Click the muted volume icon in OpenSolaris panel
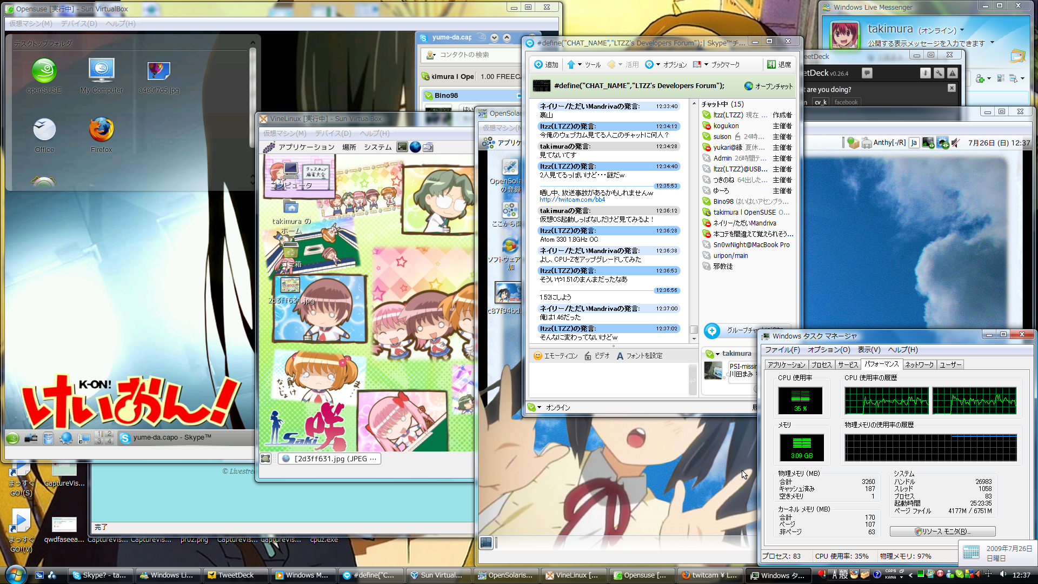Image resolution: width=1038 pixels, height=584 pixels. pos(956,143)
